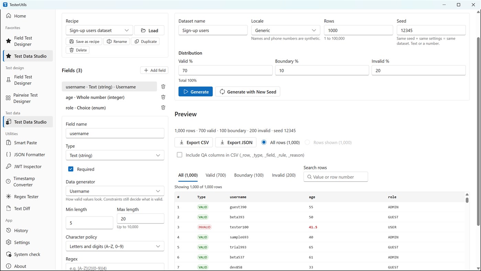Focus the Search rows input
This screenshot has height=271, width=481.
pyautogui.click(x=336, y=177)
